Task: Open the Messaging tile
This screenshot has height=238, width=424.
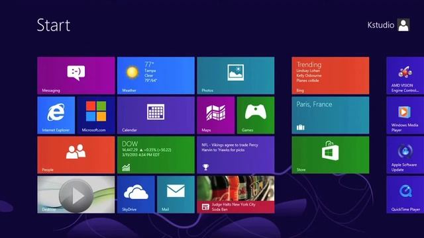Action: pos(76,75)
